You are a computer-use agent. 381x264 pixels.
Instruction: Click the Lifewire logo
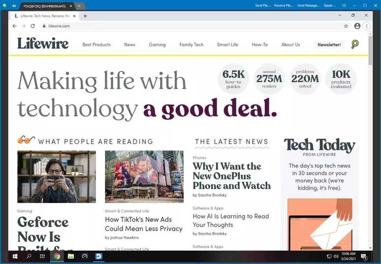43,44
